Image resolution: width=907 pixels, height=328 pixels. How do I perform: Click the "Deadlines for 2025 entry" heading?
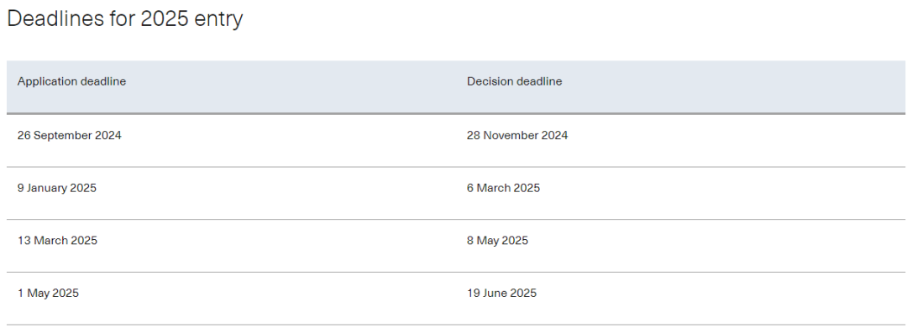click(125, 19)
